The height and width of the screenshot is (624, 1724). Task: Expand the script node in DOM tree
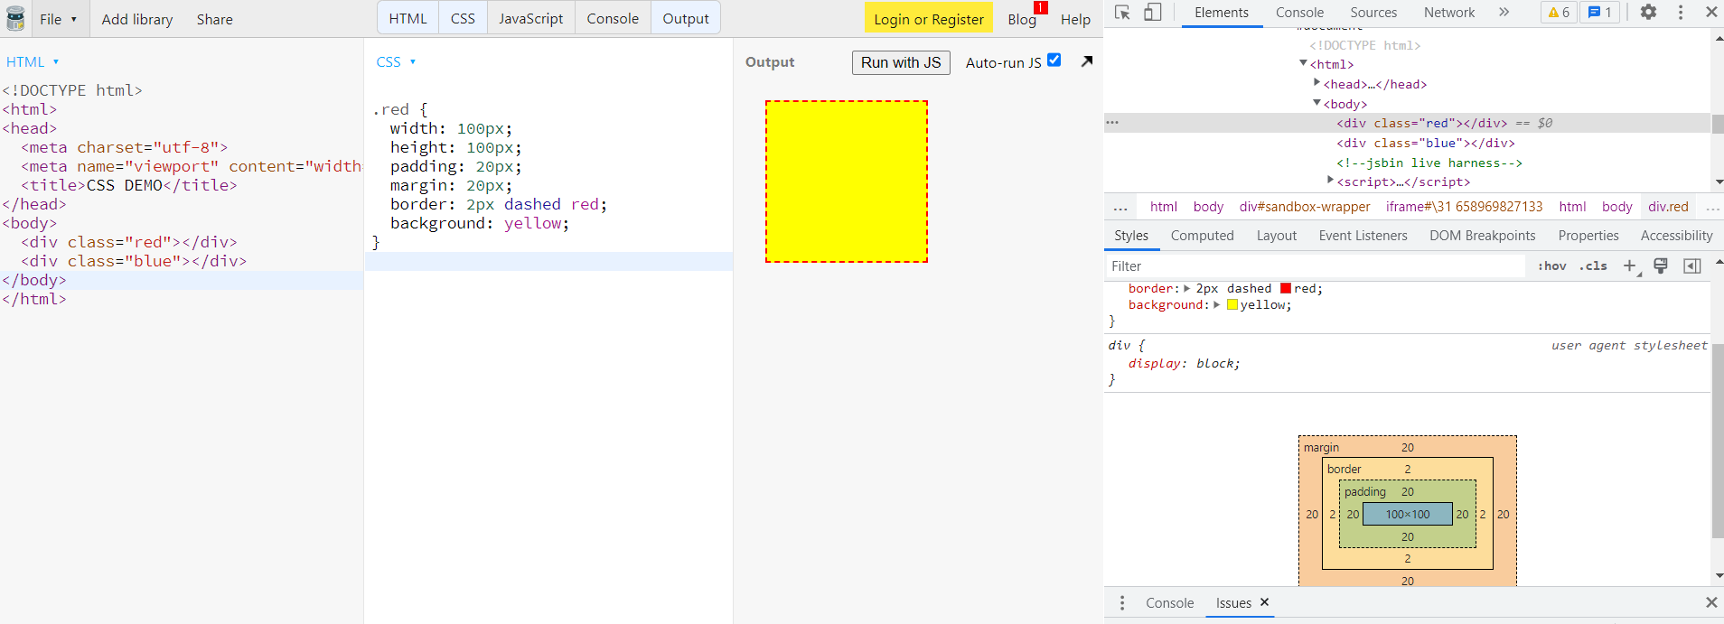pos(1330,181)
